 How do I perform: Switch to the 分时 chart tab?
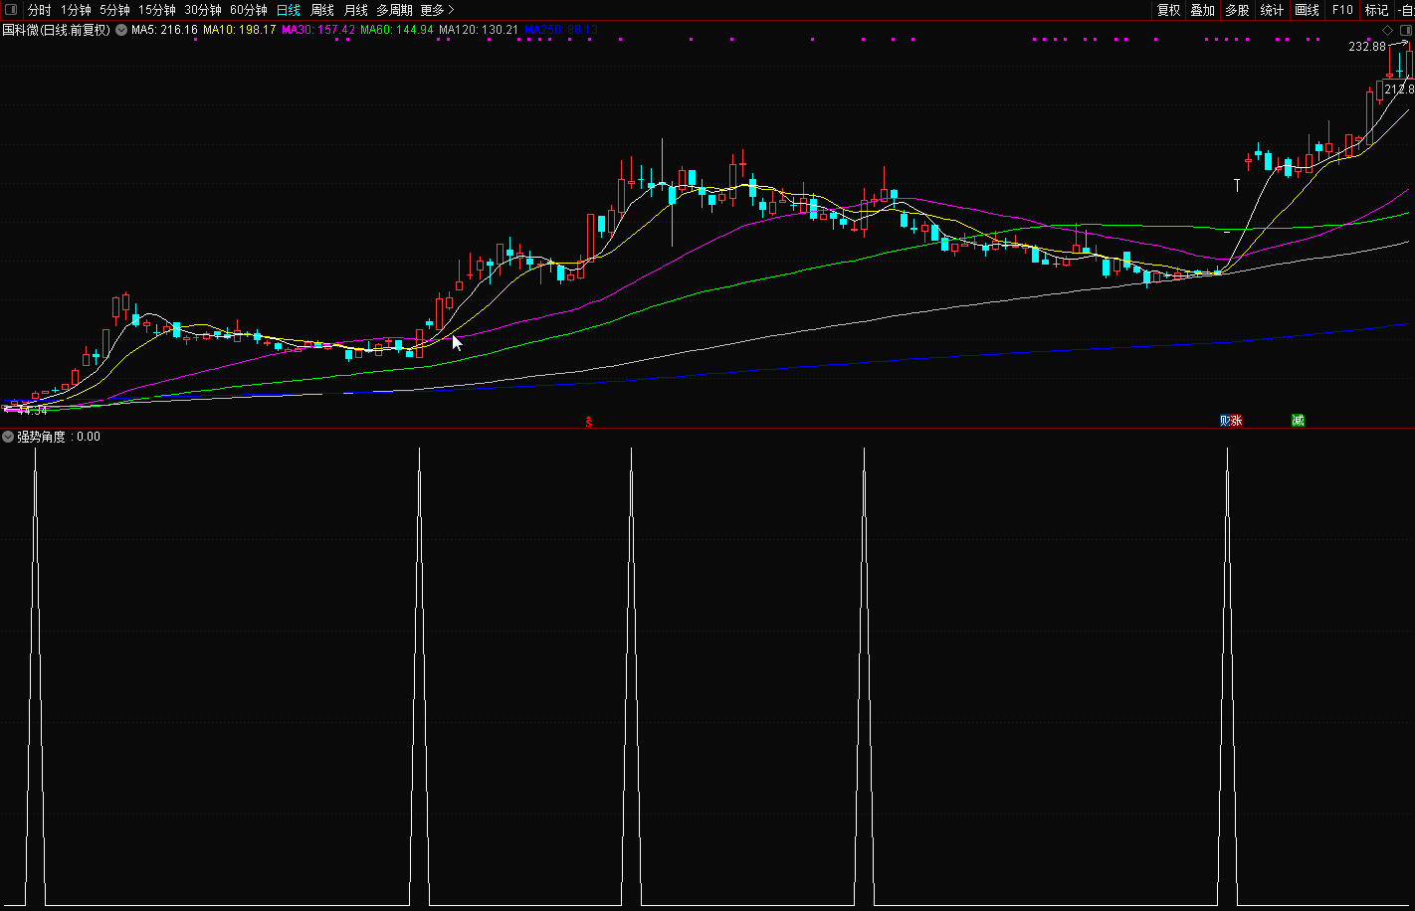(39, 10)
